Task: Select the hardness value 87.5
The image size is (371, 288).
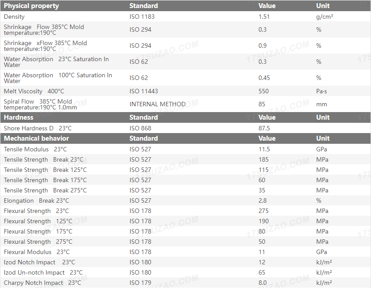Action: click(264, 128)
